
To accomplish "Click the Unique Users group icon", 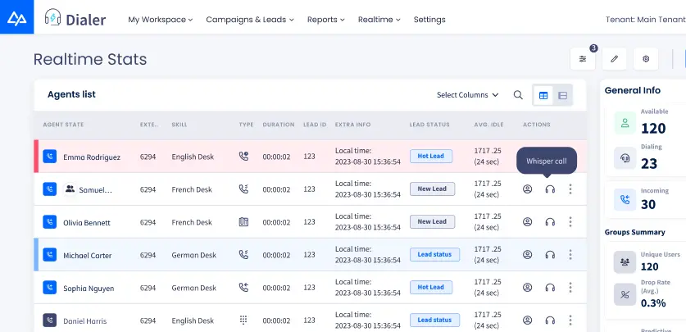I will tap(625, 262).
